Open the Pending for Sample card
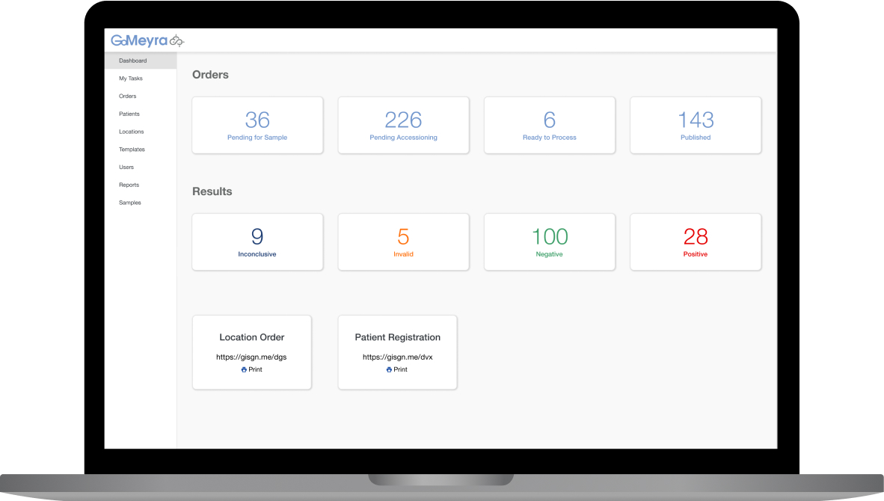 (x=257, y=125)
